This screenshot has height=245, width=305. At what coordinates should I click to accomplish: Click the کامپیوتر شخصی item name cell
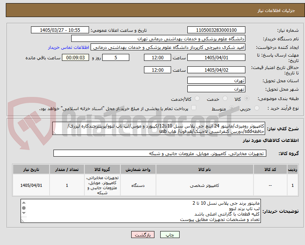(x=204, y=185)
